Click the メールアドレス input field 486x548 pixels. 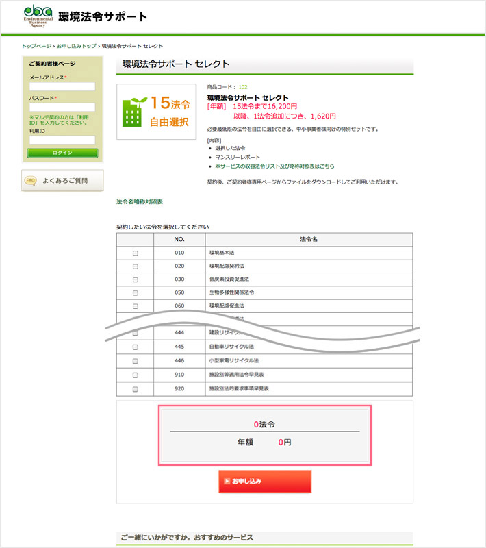click(x=62, y=87)
